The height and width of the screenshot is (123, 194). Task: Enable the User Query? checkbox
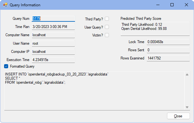(x=107, y=27)
